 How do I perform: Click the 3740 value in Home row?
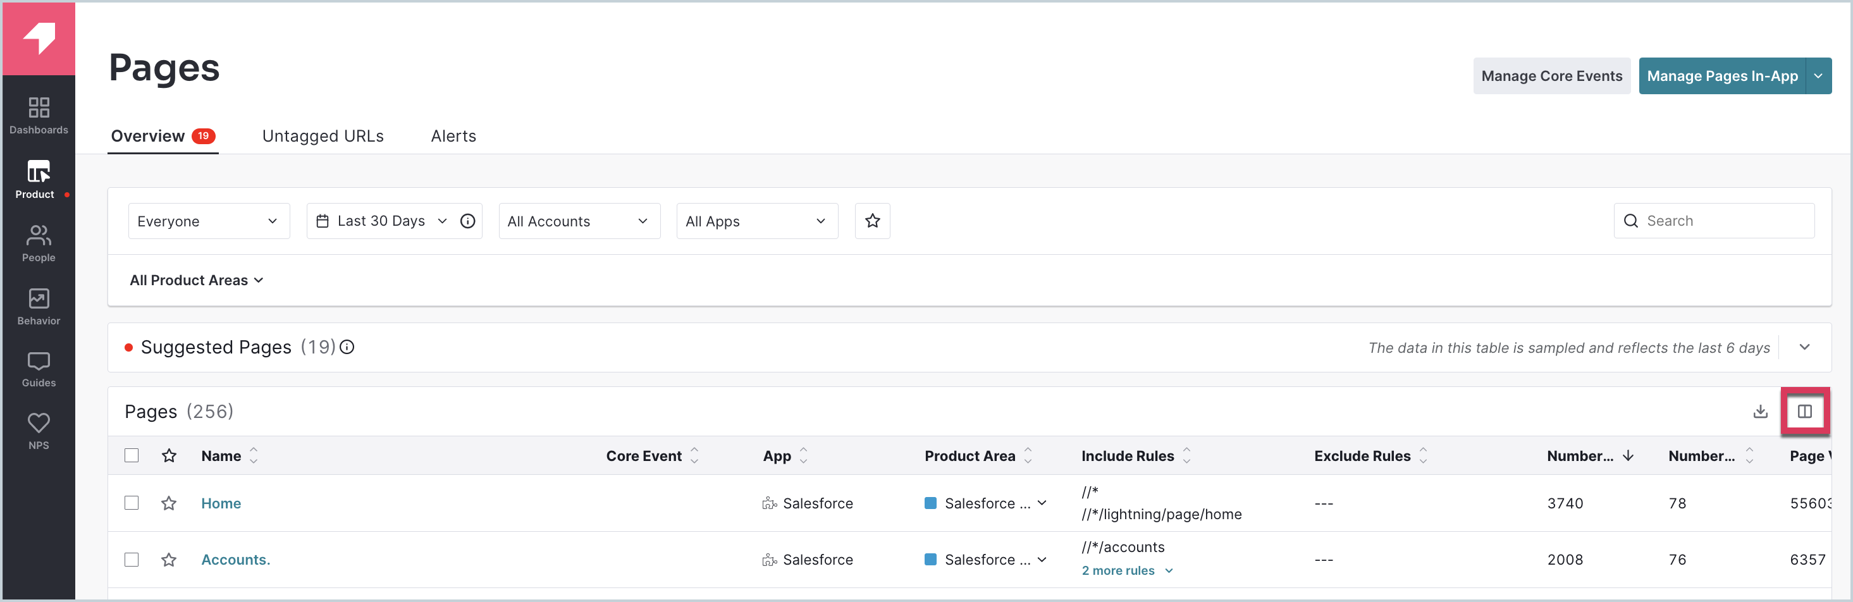(x=1565, y=503)
